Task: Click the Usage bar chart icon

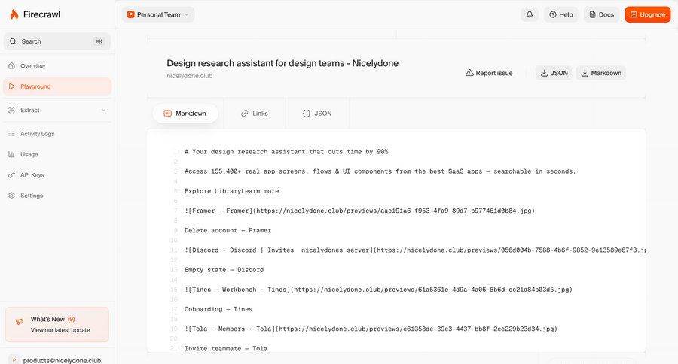Action: point(12,154)
